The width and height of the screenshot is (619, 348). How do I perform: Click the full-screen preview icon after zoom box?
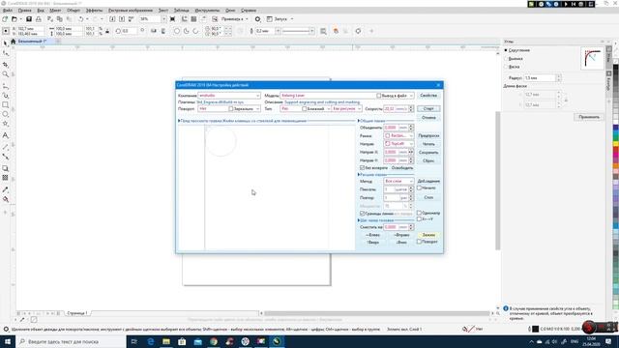click(x=172, y=19)
